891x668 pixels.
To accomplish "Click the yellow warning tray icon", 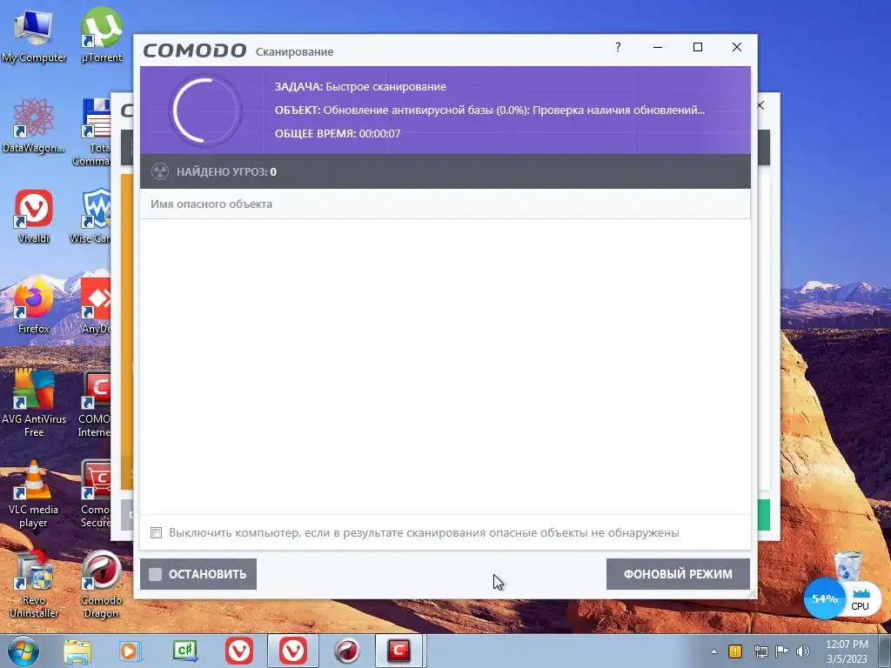I will (735, 651).
